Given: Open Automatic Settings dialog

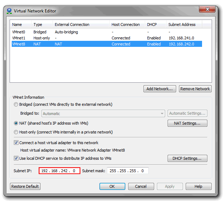Looking at the screenshot, I should pyautogui.click(x=187, y=113).
